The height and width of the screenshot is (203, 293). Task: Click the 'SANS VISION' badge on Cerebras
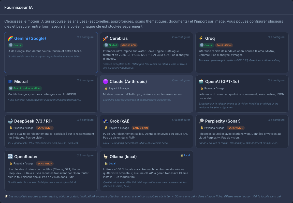click(128, 45)
